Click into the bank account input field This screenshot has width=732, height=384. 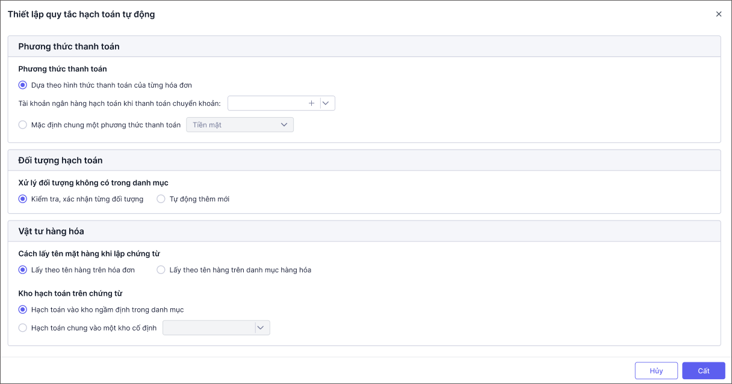(x=266, y=103)
